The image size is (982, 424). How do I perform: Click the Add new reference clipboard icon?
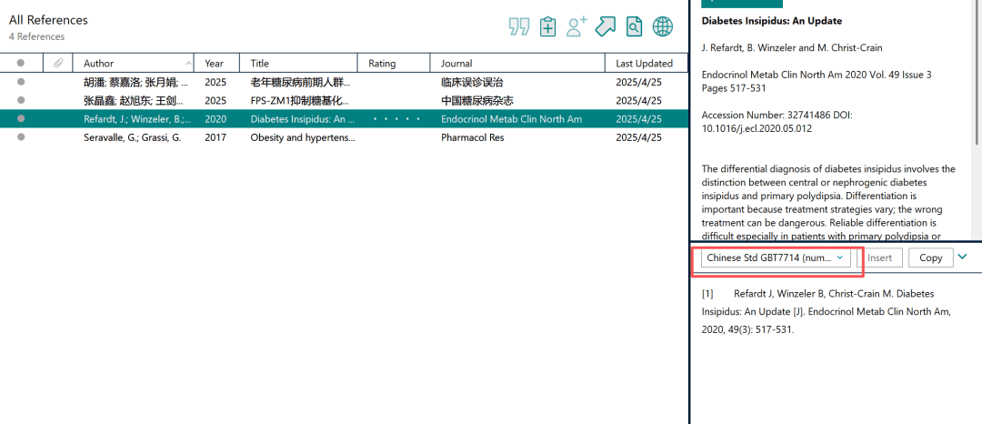[548, 27]
